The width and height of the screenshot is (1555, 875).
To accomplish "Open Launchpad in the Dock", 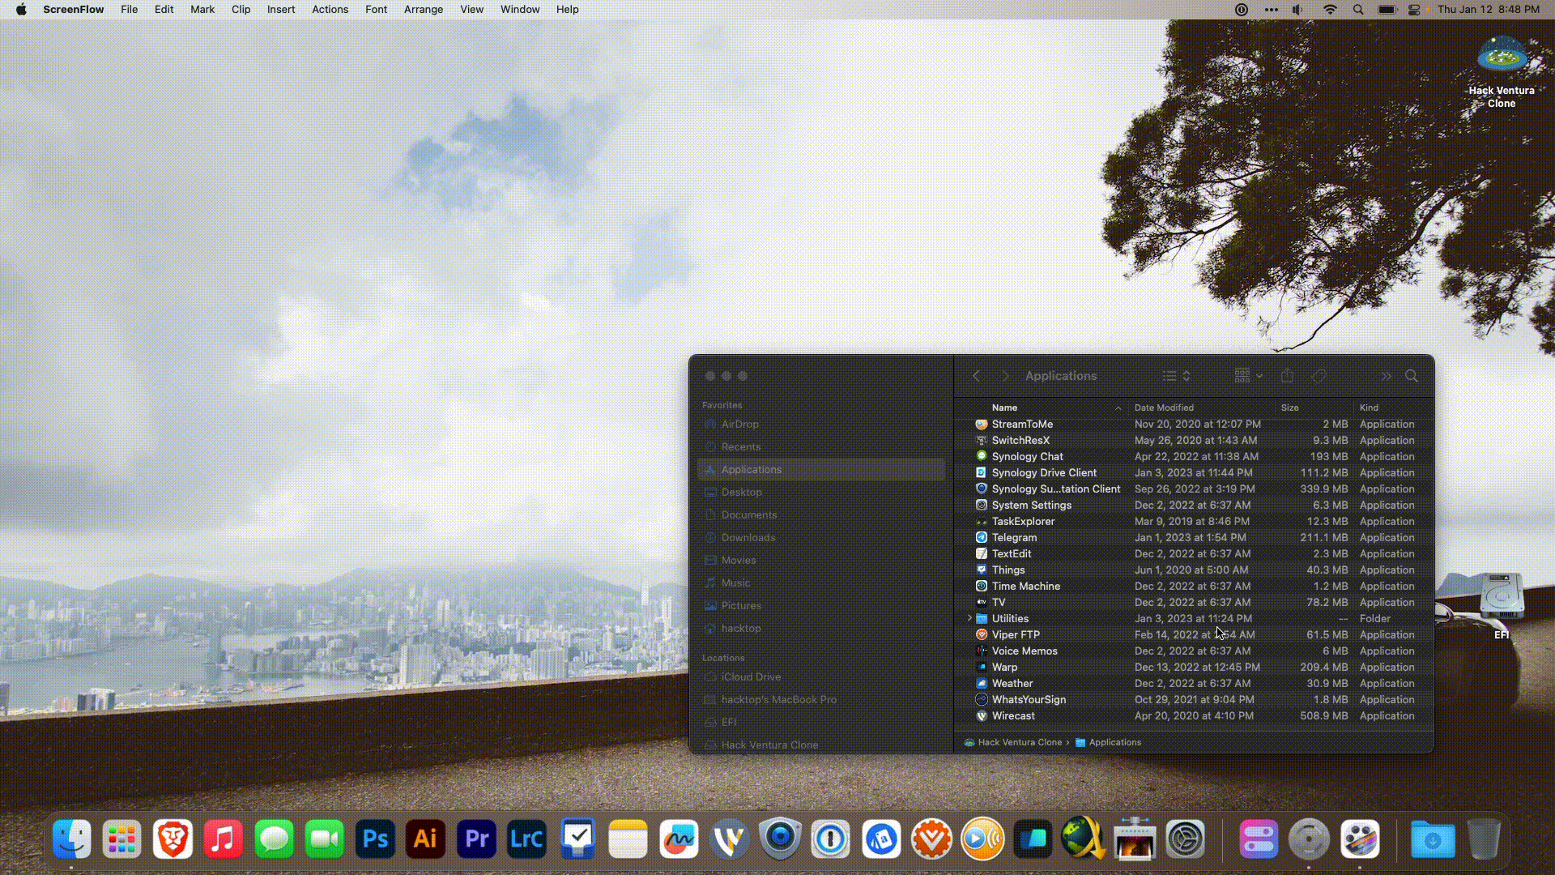I will [122, 839].
